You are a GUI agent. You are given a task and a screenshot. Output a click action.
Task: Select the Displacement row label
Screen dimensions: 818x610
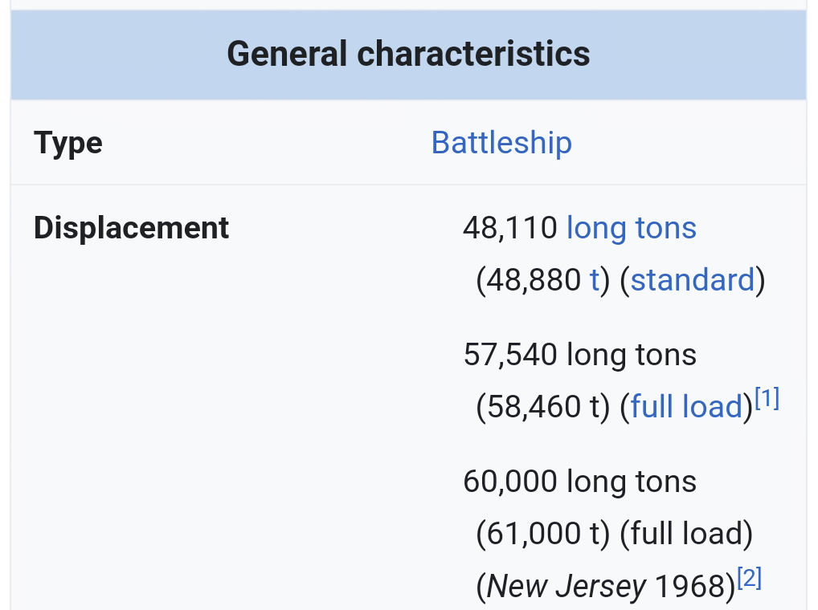(132, 228)
